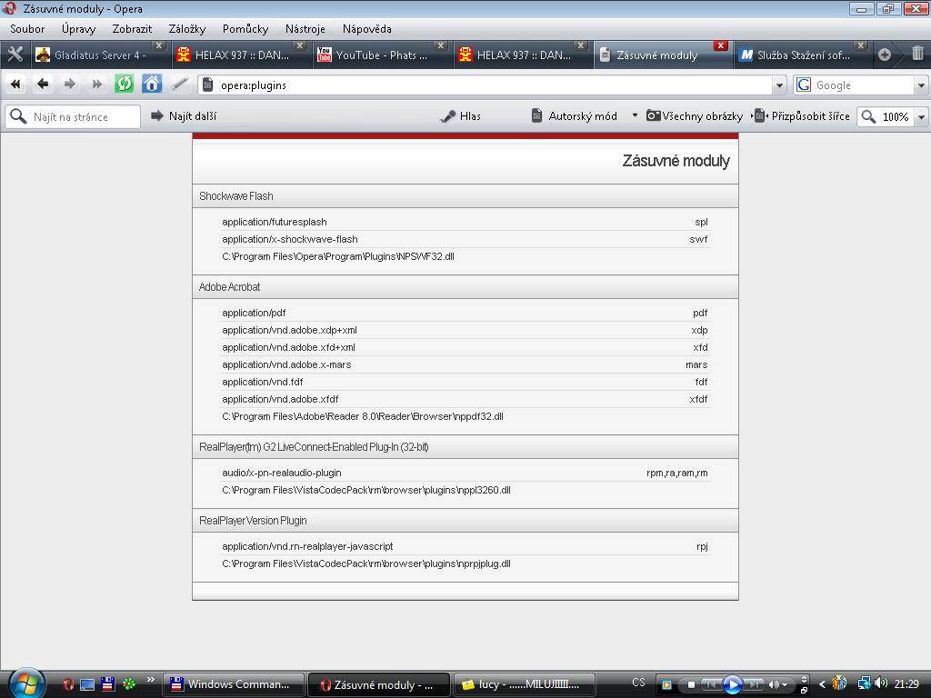Click the system tray volume speaker icon
The image size is (931, 698).
point(880,683)
